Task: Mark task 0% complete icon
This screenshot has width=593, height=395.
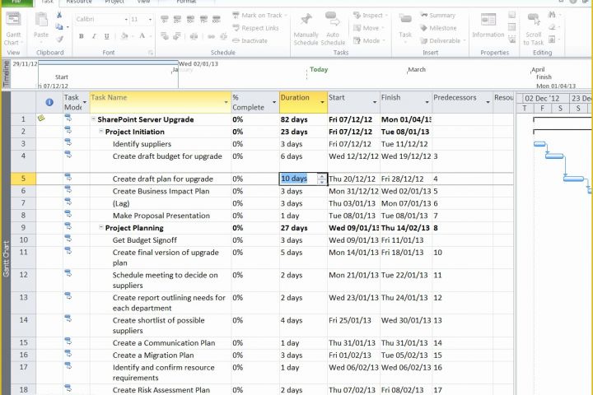Action: click(165, 19)
